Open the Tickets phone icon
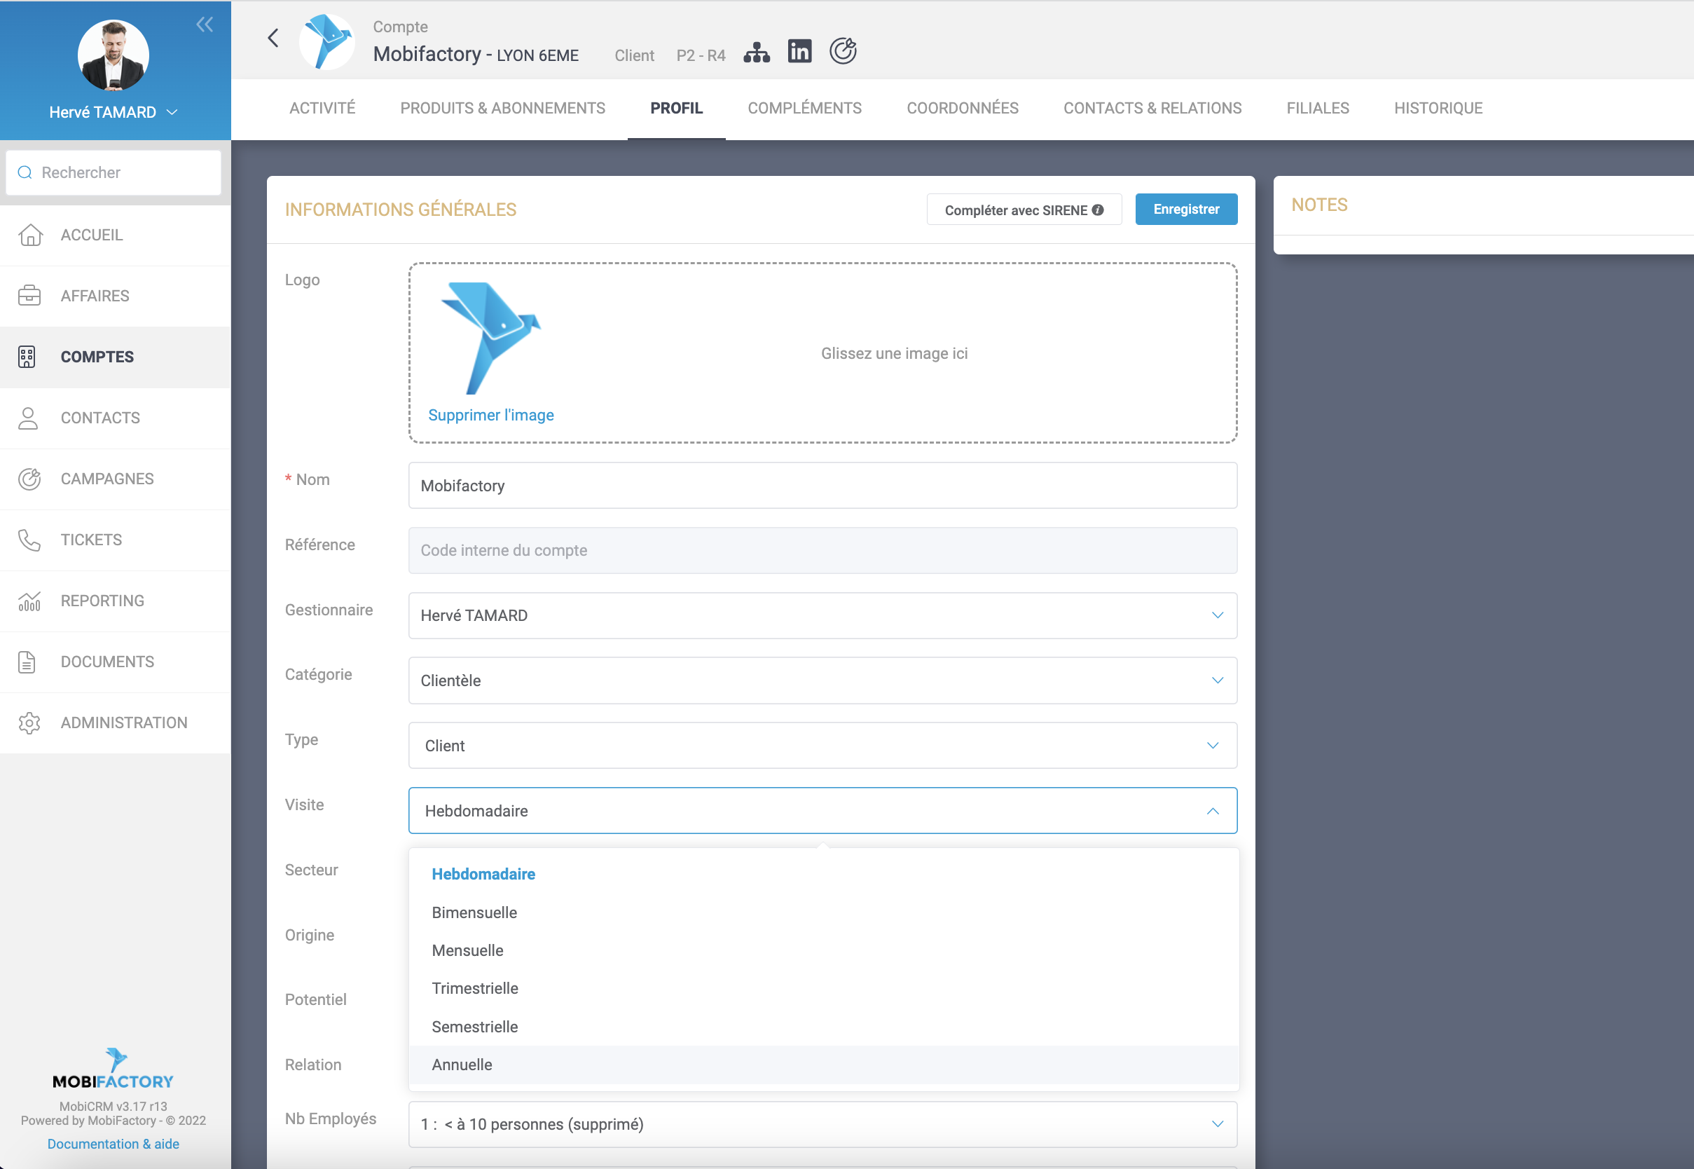The width and height of the screenshot is (1694, 1169). pyautogui.click(x=29, y=540)
